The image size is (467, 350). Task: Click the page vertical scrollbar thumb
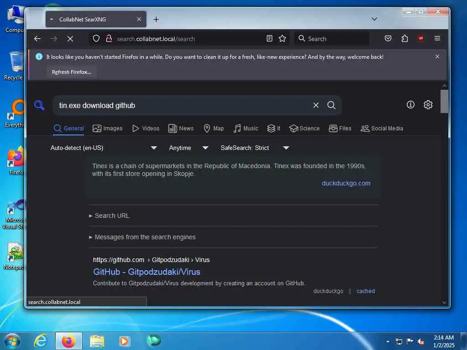tap(444, 102)
